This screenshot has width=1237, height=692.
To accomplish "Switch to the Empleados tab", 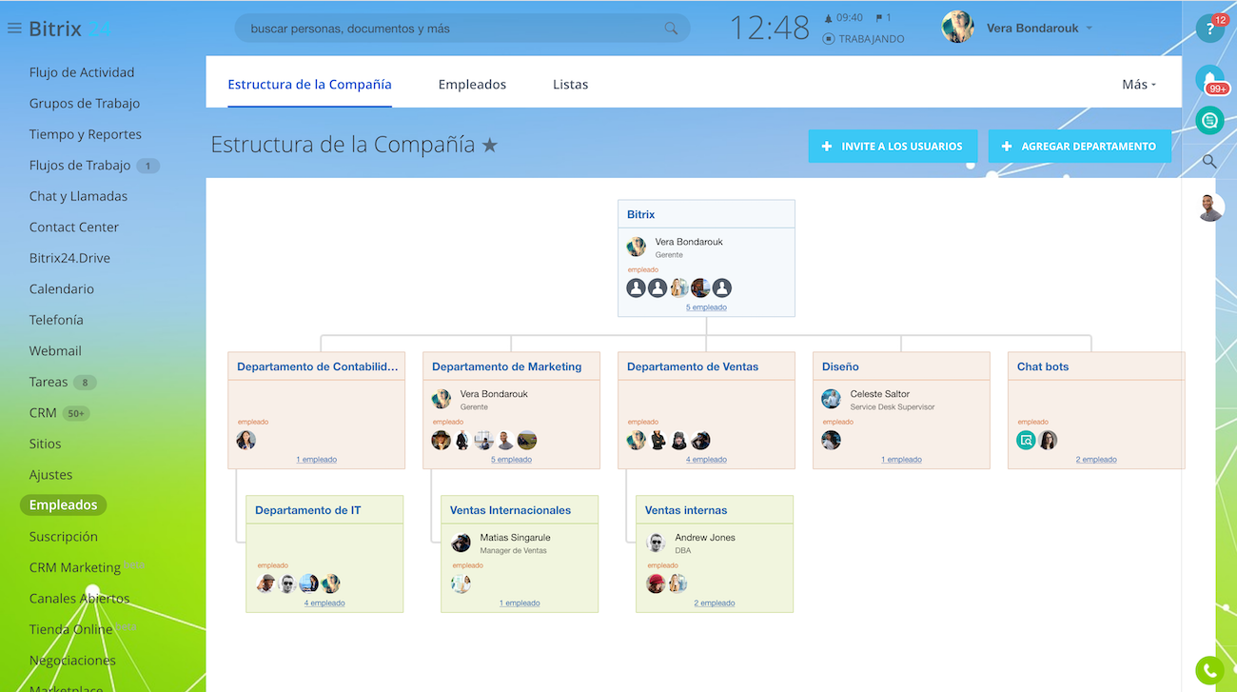I will 472,84.
